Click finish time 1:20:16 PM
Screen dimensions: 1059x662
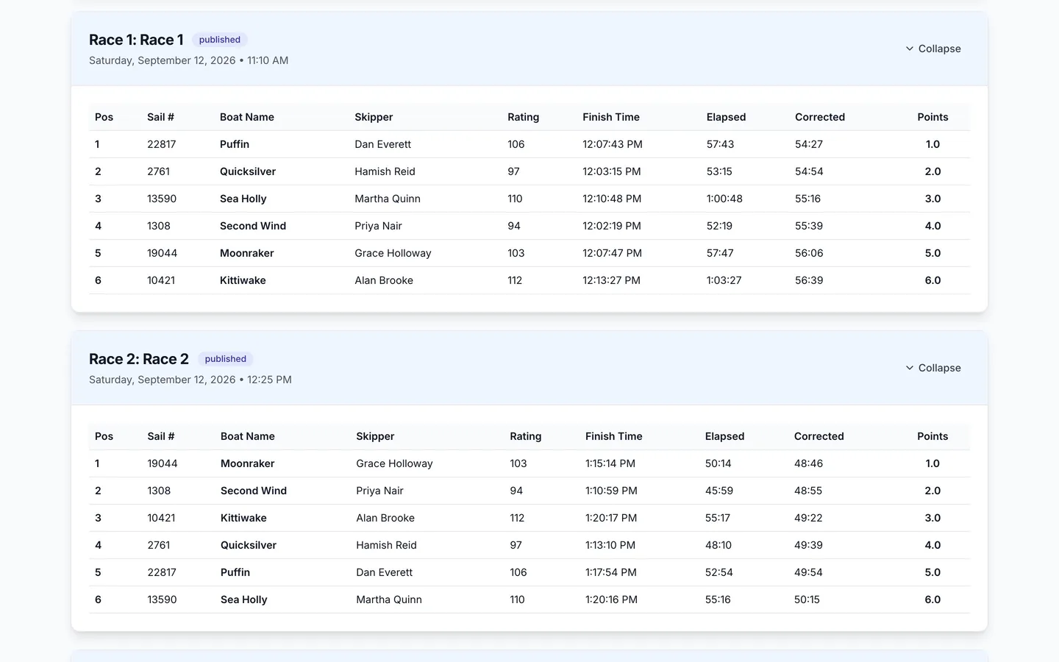(x=611, y=599)
